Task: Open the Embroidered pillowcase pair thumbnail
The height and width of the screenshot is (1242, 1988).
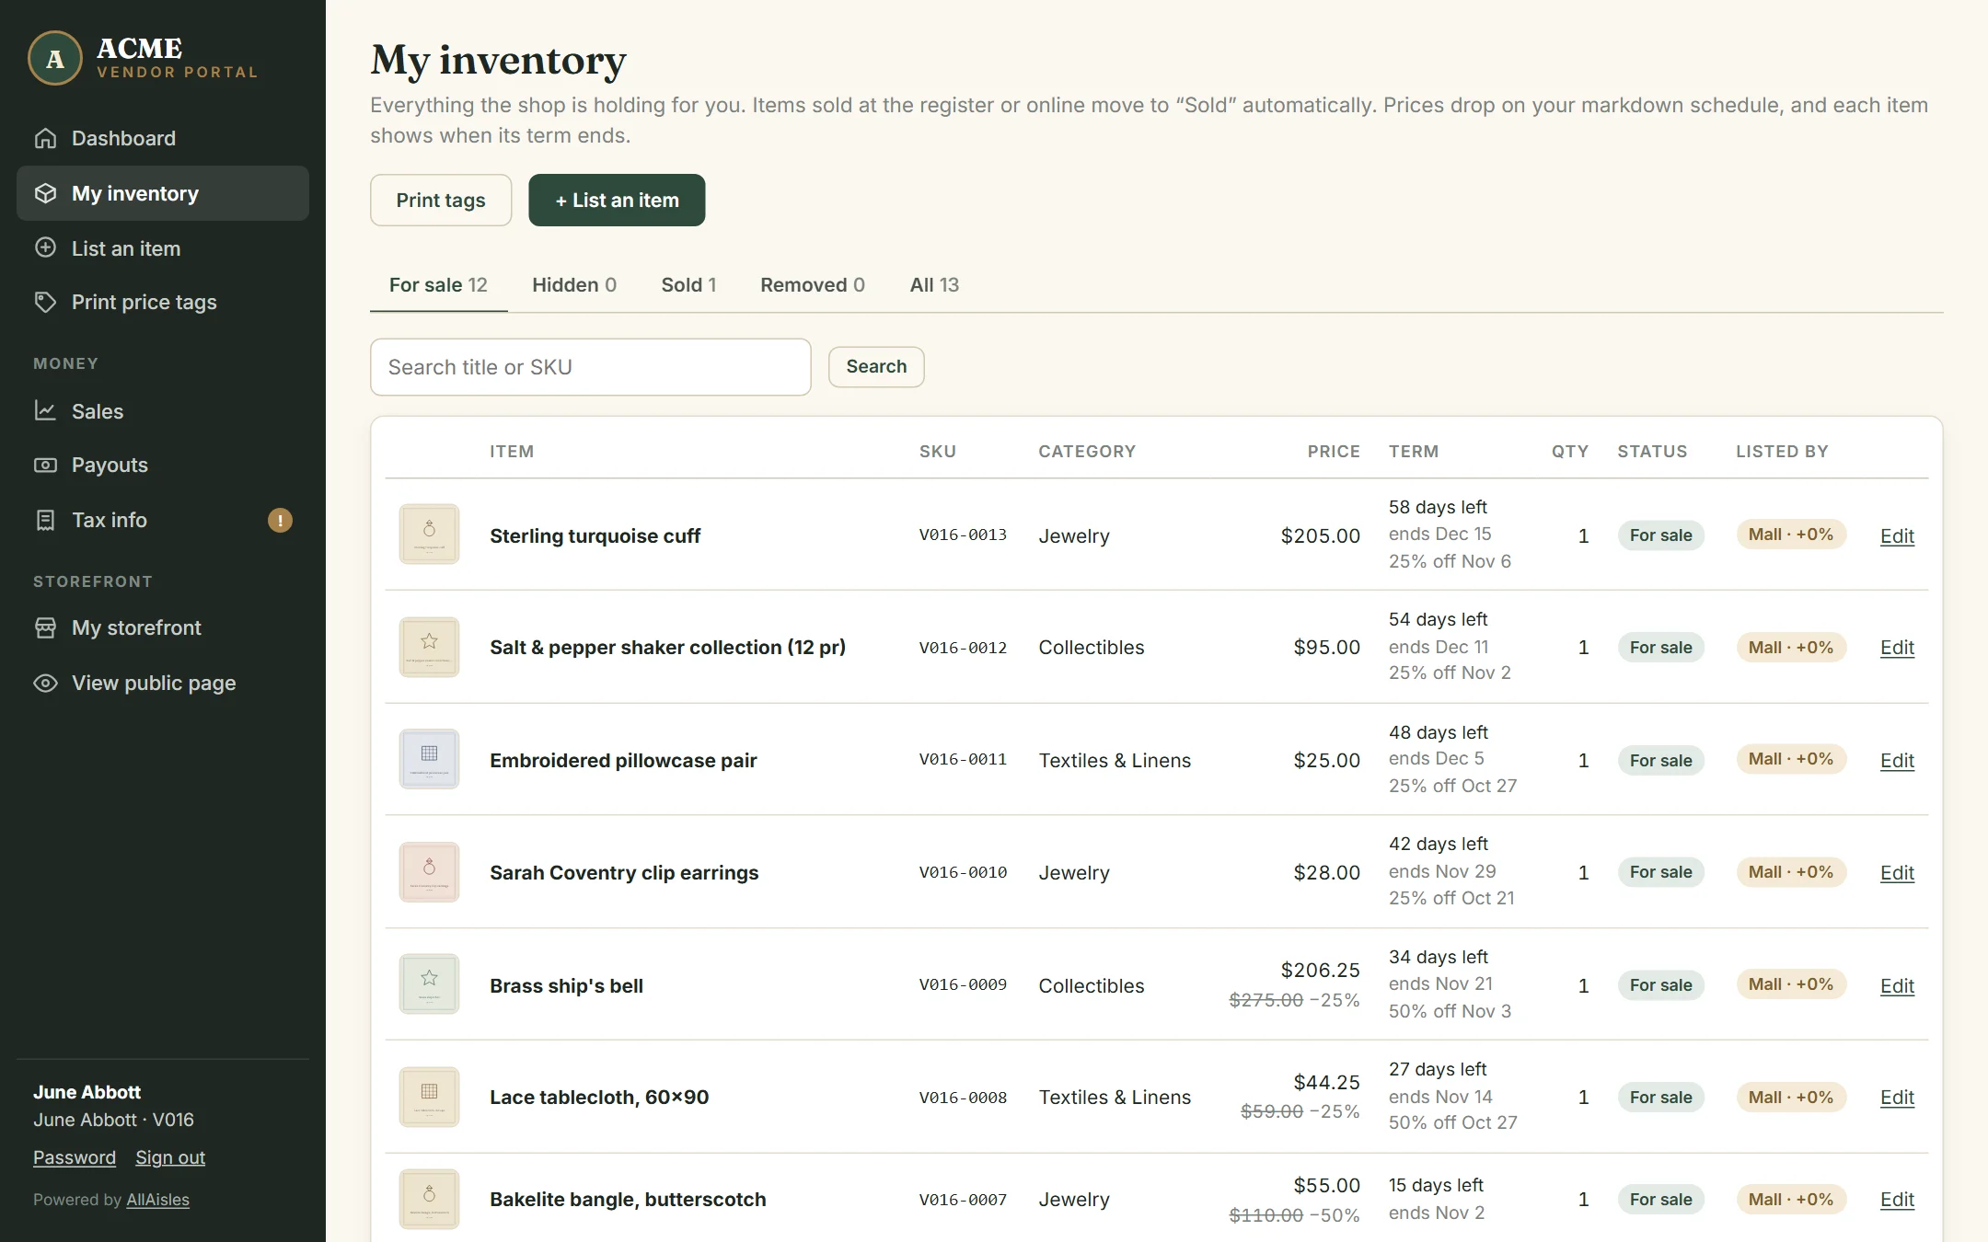Action: (429, 759)
